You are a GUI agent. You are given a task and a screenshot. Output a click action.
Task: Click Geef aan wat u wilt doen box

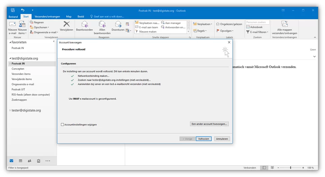pos(107,17)
